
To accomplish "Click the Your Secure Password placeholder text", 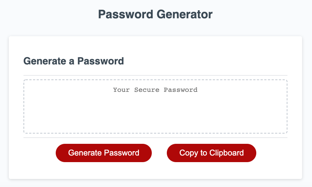I will pyautogui.click(x=155, y=90).
